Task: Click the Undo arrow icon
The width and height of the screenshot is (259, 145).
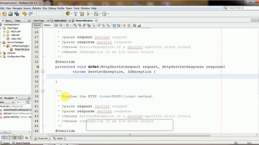Action: [24, 14]
